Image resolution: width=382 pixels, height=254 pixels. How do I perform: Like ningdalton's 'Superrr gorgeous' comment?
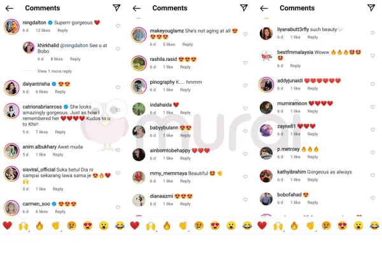coord(118,26)
